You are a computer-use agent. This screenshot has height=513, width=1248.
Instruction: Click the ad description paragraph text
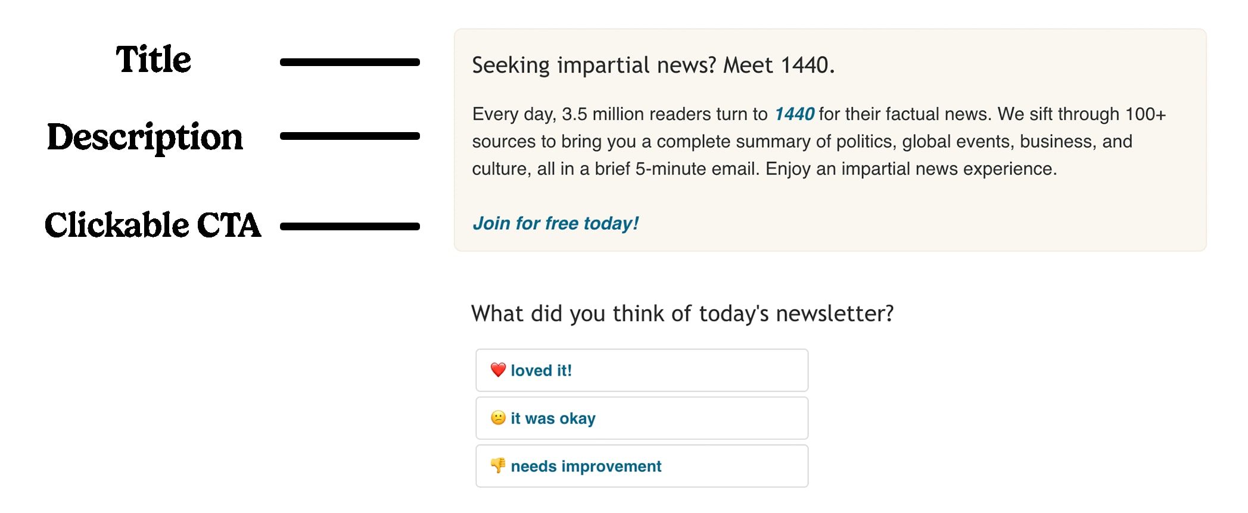pos(819,142)
